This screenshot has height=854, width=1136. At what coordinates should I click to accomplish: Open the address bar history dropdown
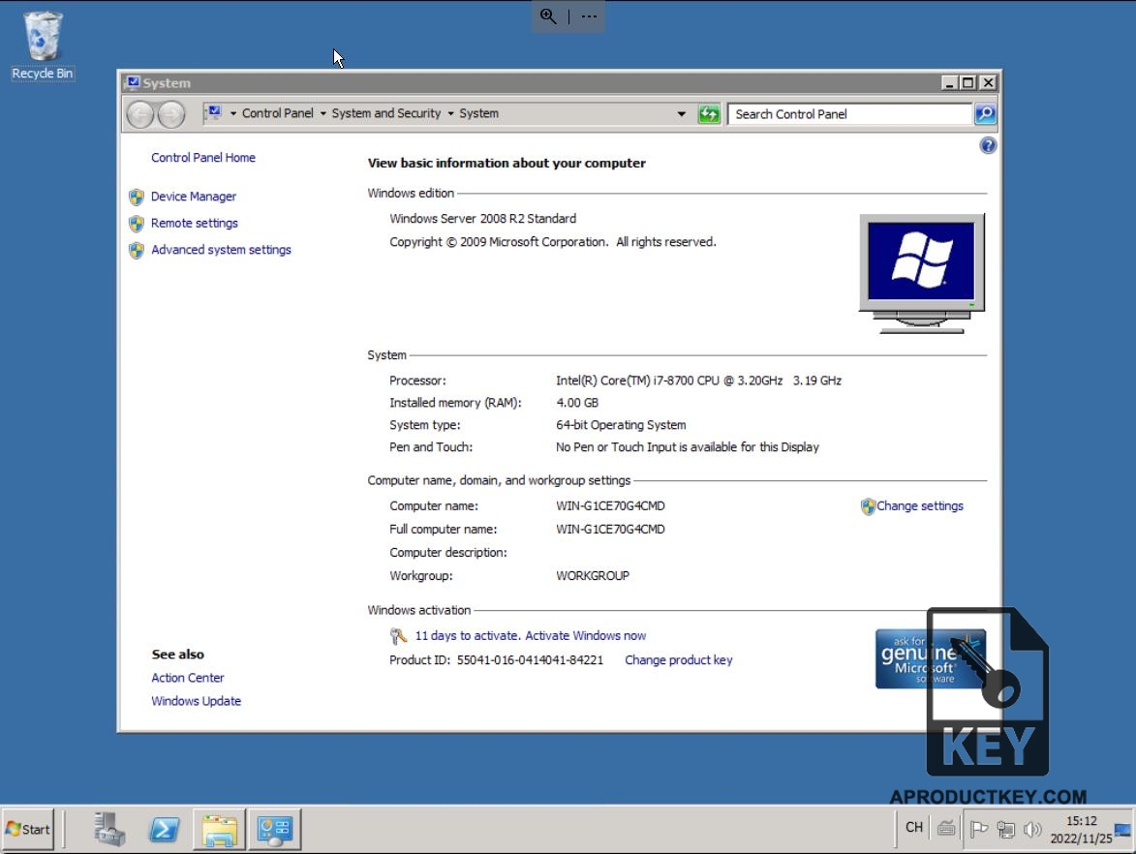[x=681, y=113]
